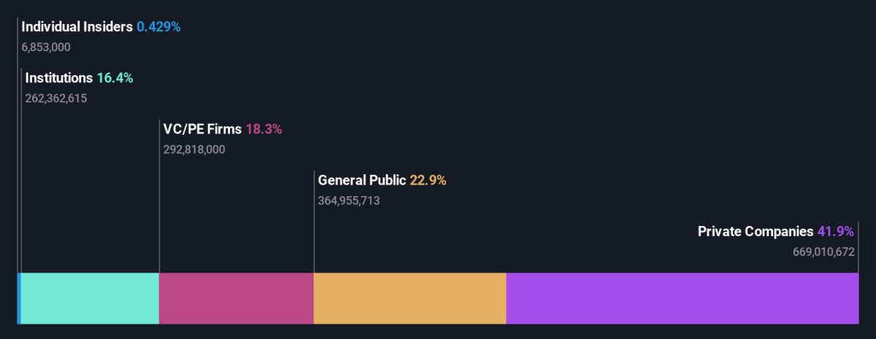Select the General Public label
876x339 pixels.
[x=361, y=180]
